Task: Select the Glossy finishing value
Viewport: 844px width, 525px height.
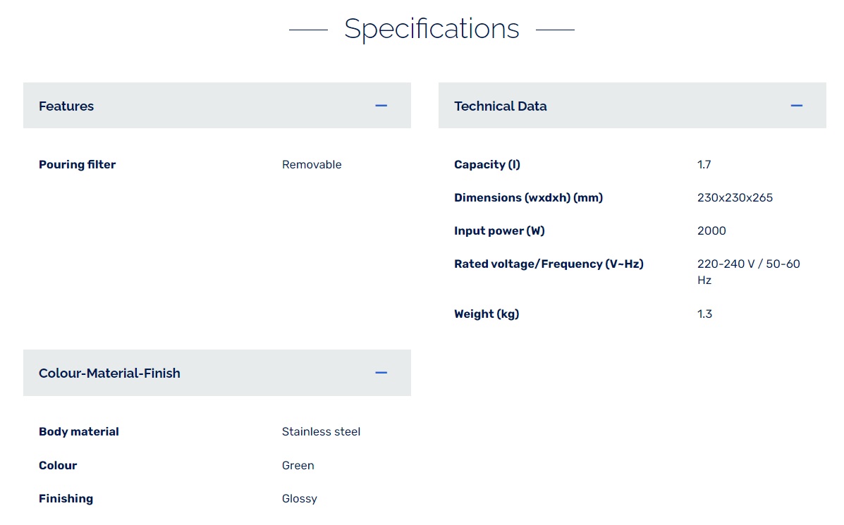Action: (300, 499)
